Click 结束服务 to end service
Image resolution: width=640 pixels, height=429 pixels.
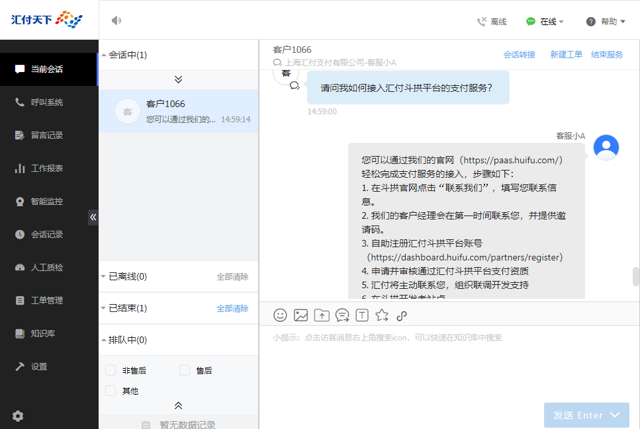point(607,55)
